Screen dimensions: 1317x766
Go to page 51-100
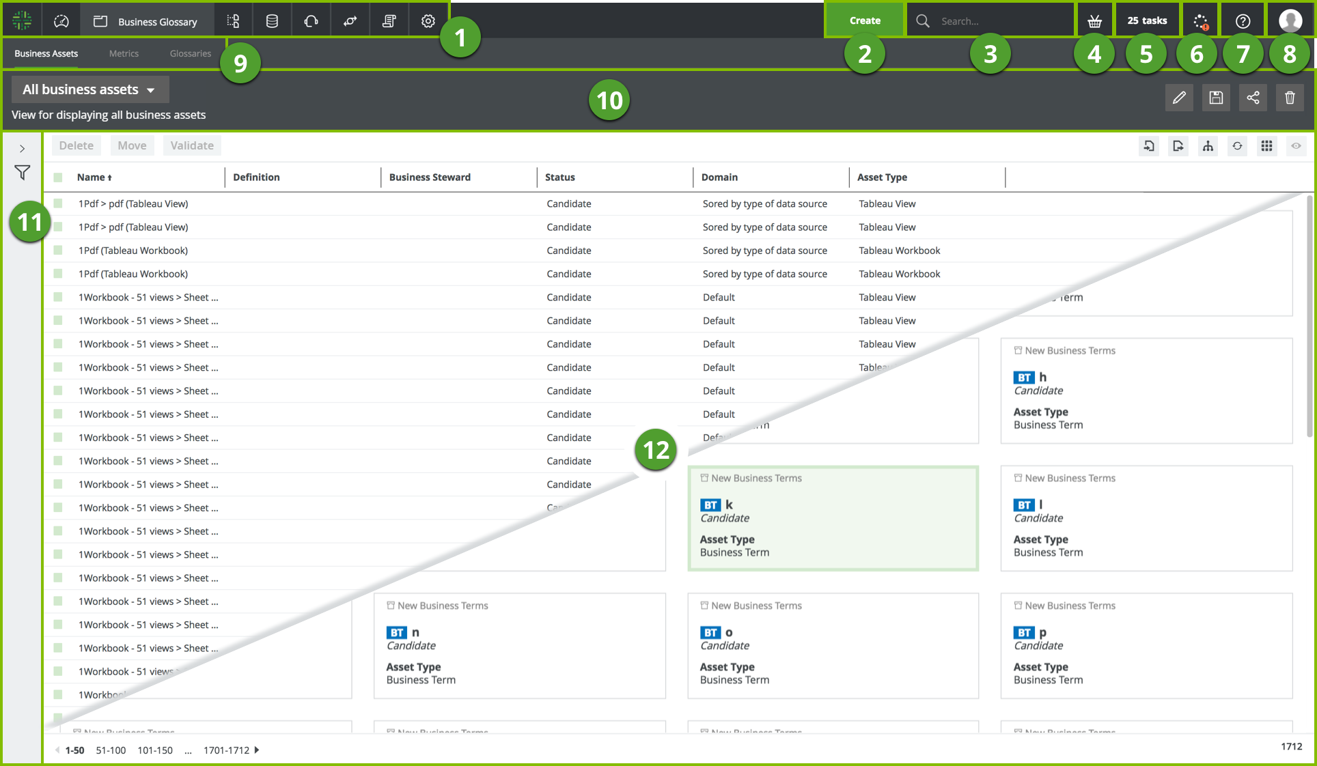coord(111,750)
